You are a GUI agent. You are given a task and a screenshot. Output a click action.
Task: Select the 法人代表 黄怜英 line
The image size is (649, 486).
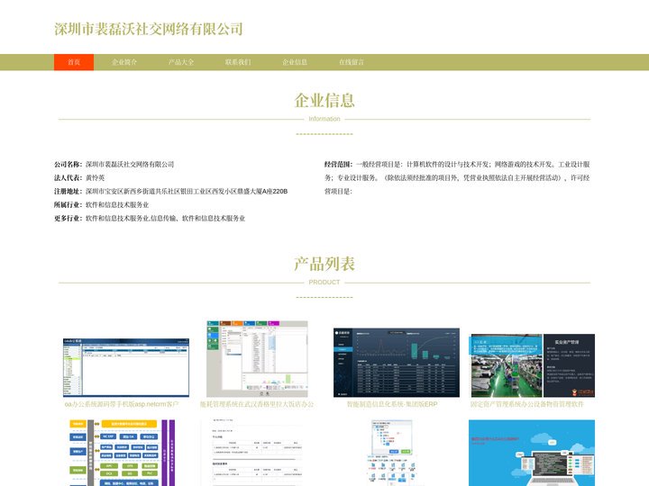tap(79, 177)
